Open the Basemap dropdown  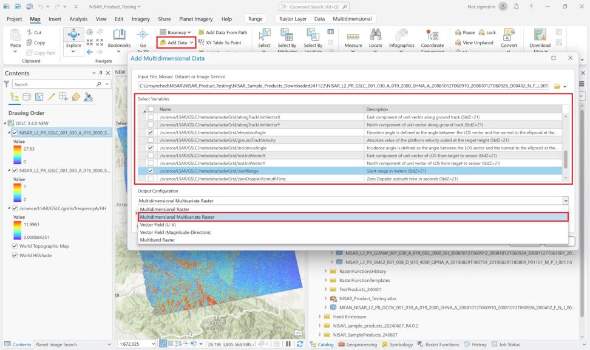coord(175,32)
